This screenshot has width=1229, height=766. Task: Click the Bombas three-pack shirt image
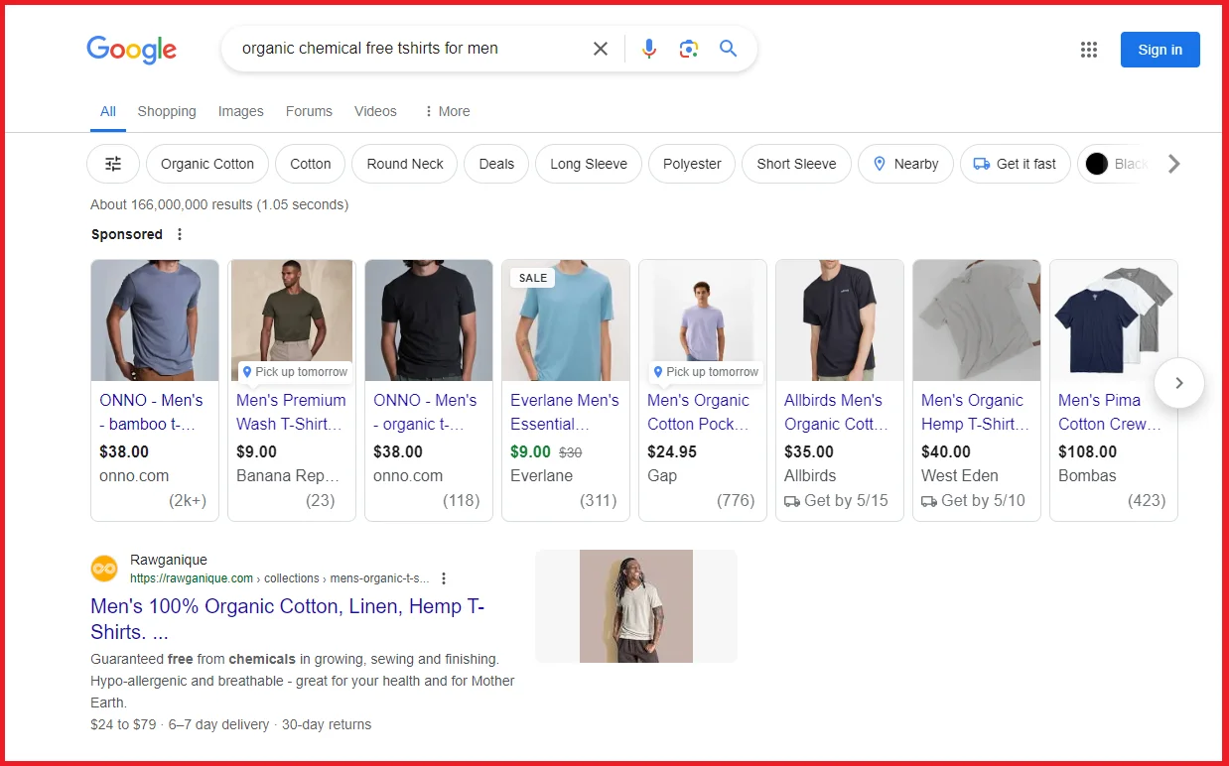(x=1114, y=320)
